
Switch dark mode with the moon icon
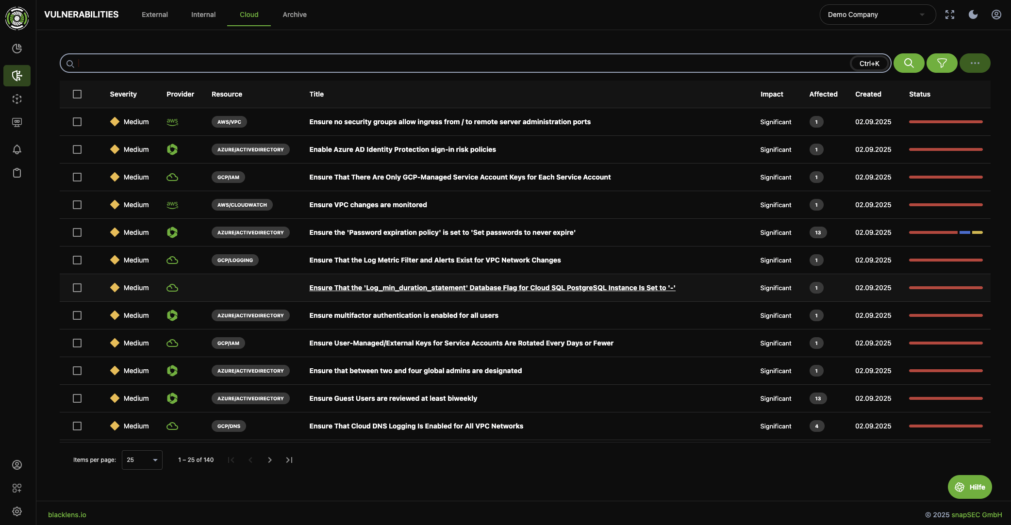973,15
